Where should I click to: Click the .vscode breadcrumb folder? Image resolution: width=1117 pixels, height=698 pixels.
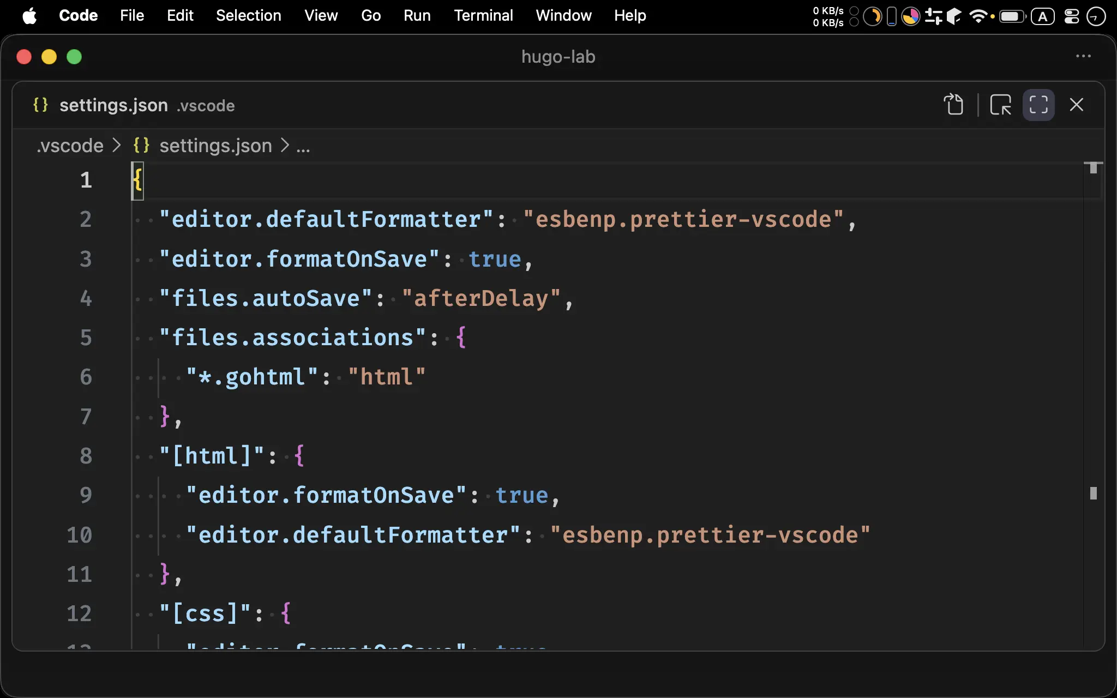[x=70, y=146]
